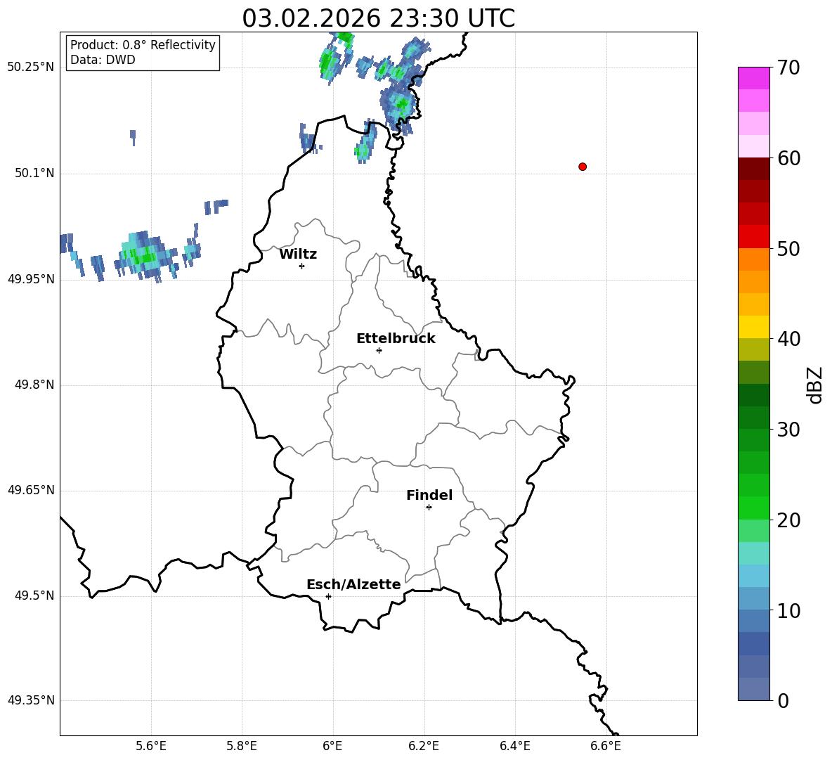Click the '5.6°E' longitude label
The height and width of the screenshot is (760, 832).
151,746
